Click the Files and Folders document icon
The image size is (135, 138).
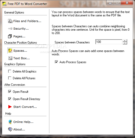[10, 21]
